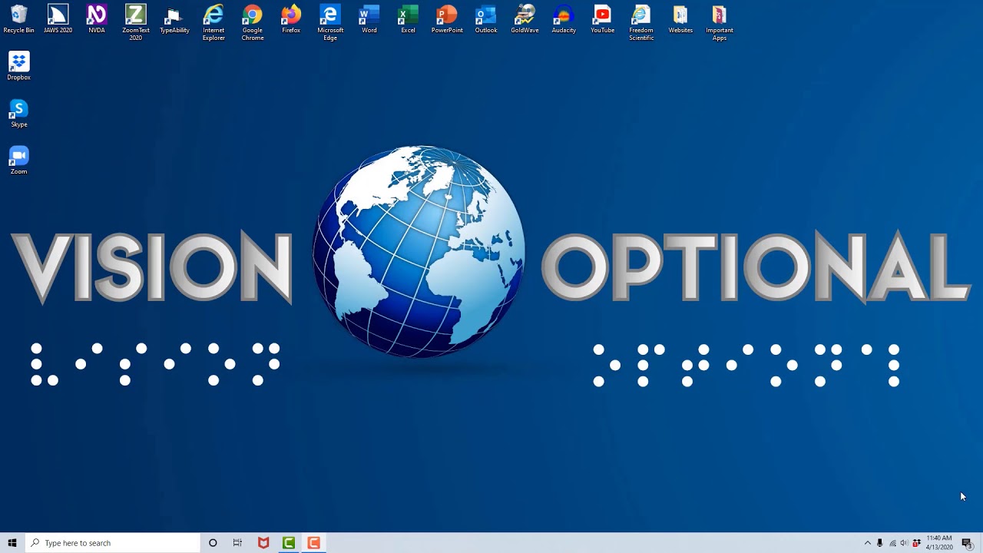Open Task View from the taskbar
Image resolution: width=983 pixels, height=553 pixels.
click(x=237, y=543)
